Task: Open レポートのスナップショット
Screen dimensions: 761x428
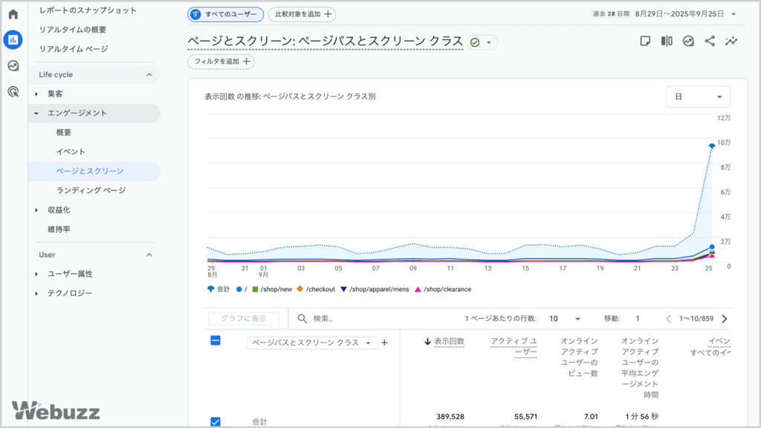Action: coord(88,10)
